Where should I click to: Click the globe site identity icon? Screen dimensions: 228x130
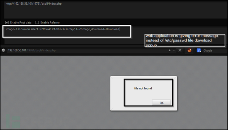tap(4, 50)
